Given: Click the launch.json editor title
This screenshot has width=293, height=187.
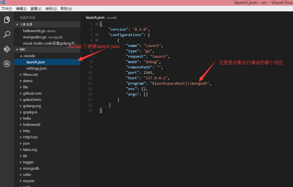Looking at the screenshot, I should [95, 18].
